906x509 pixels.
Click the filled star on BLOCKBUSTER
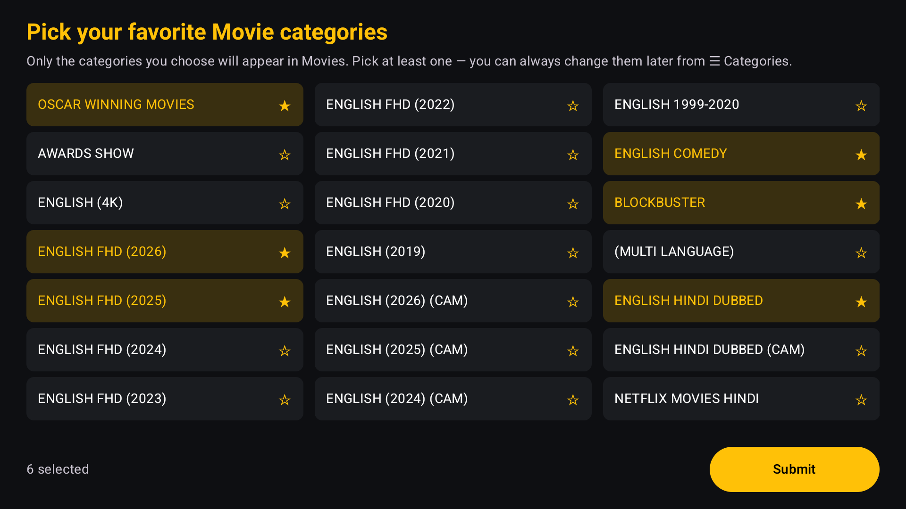pos(861,204)
